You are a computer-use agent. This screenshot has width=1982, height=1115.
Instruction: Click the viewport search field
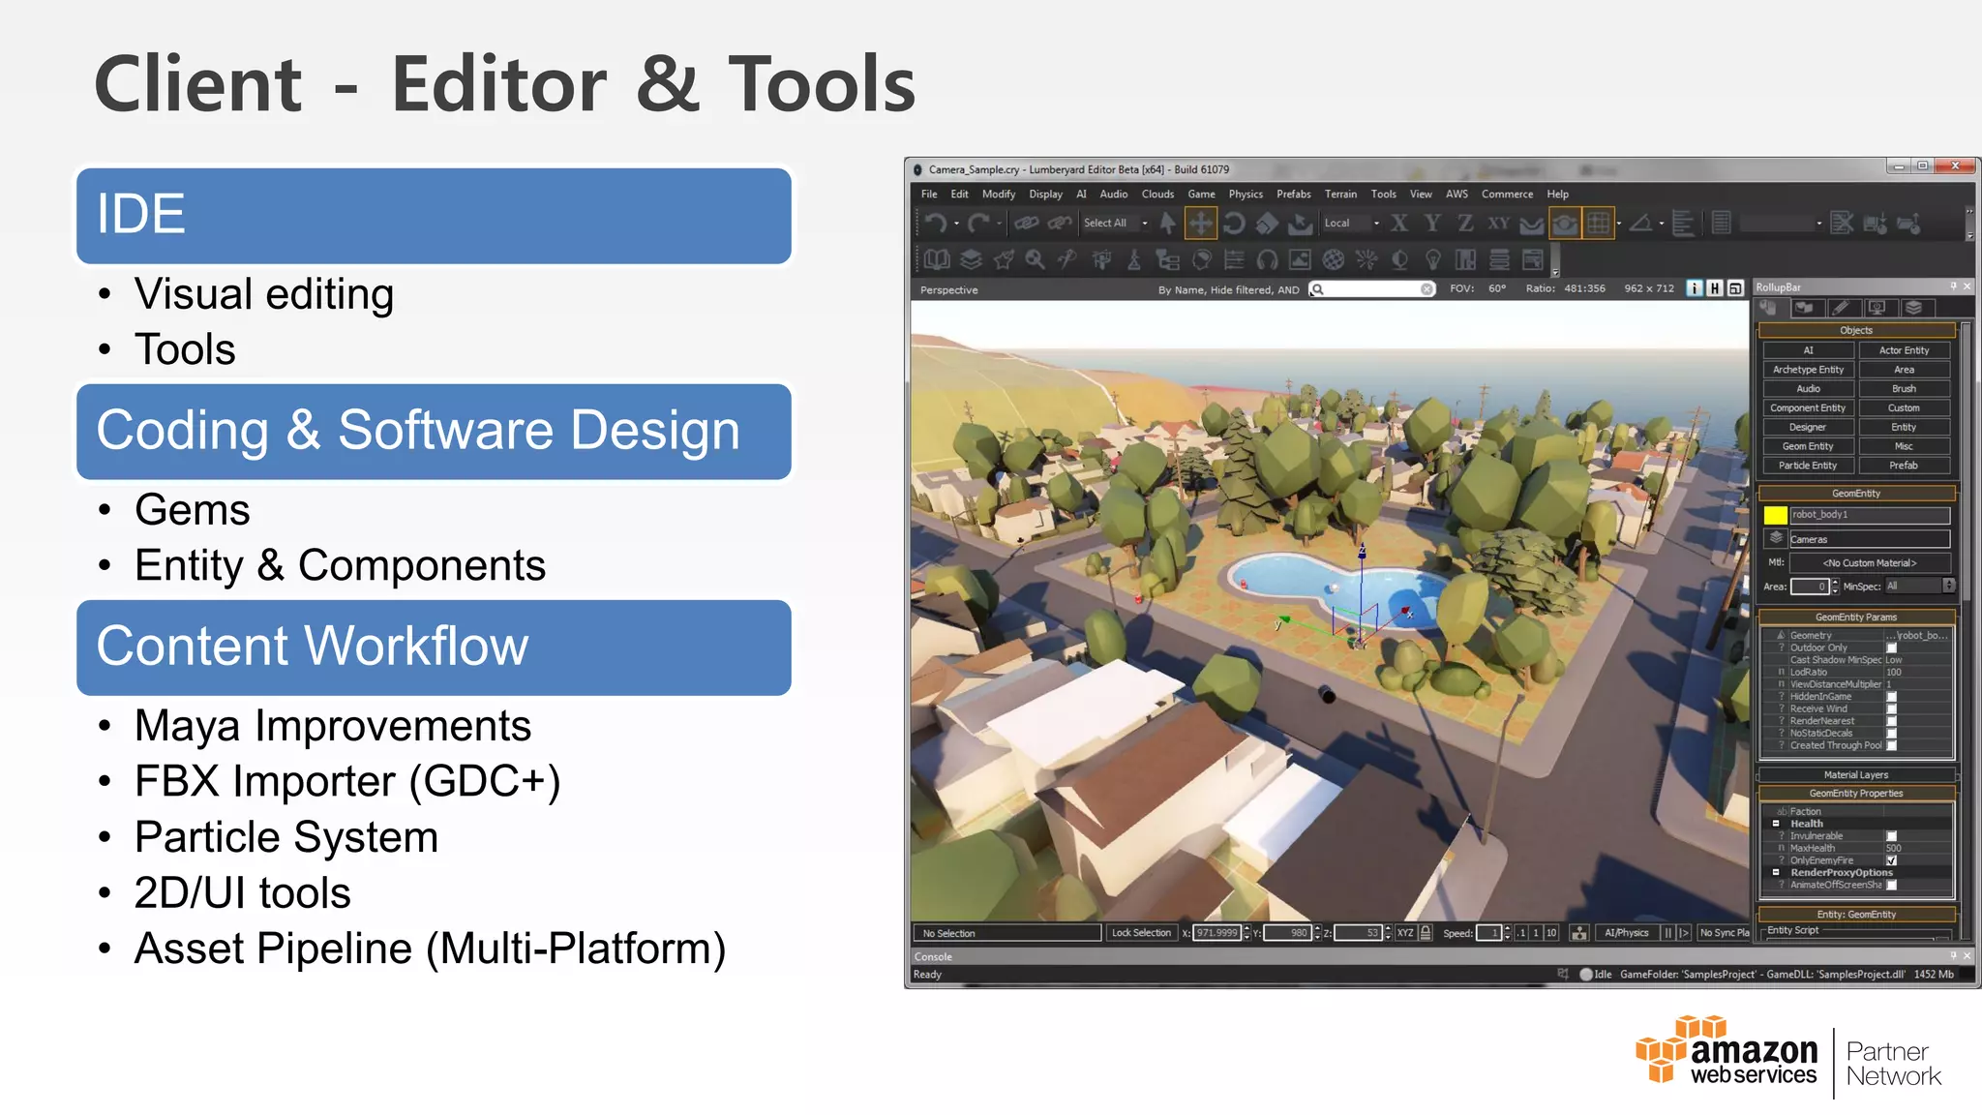[x=1371, y=289]
